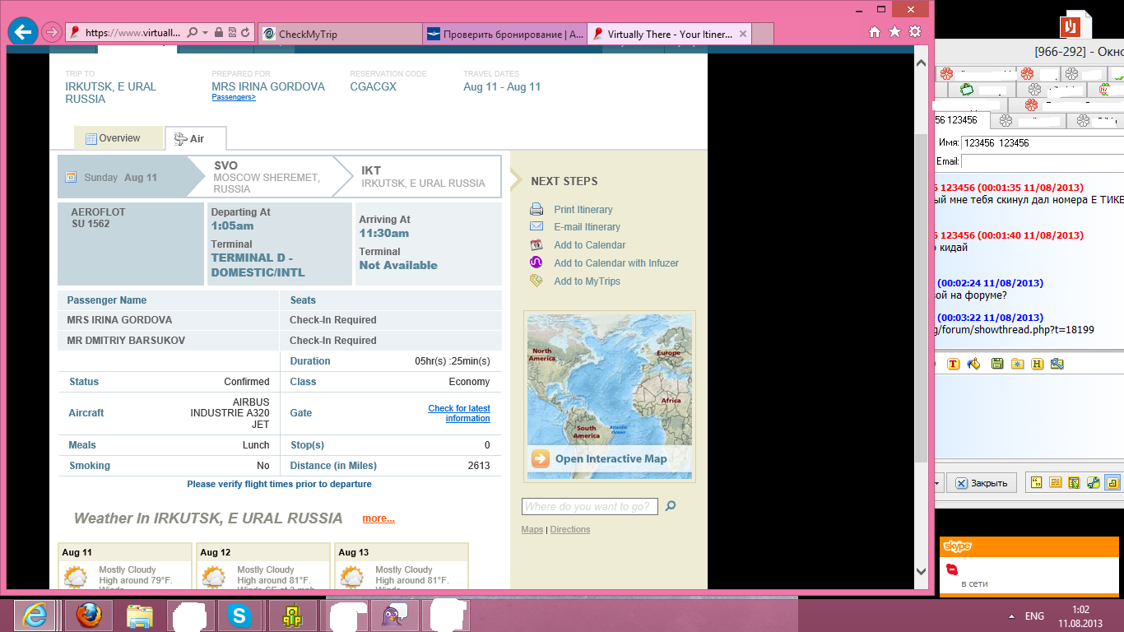
Task: Click the Закрыть button in chat window
Action: coord(982,483)
